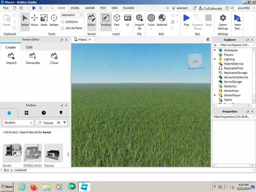Viewport: 256px width, 192px height.
Task: Click the Assistant sparkle button
Action: (180, 8)
